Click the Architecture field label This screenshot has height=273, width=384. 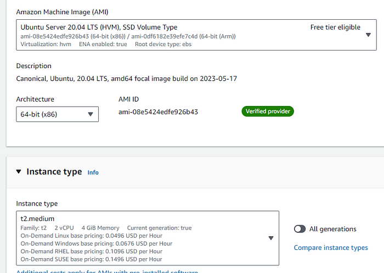(x=35, y=99)
